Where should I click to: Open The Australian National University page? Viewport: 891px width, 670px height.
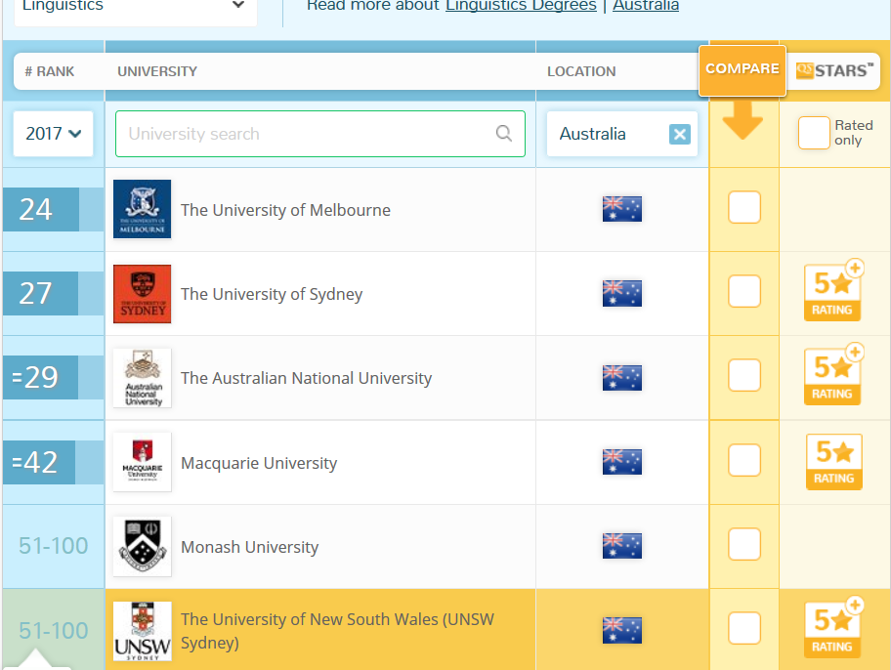coord(307,379)
